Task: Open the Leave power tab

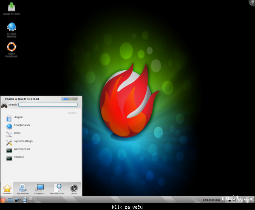Action: pos(74,189)
